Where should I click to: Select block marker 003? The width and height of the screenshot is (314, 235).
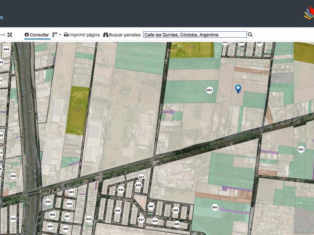pos(71,192)
